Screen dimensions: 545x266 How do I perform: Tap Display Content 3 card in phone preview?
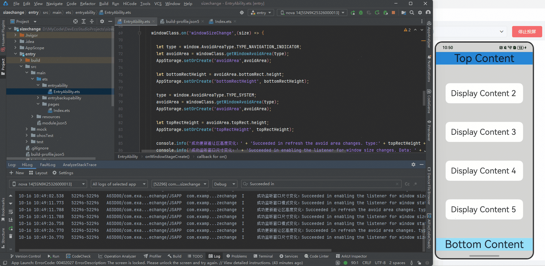(x=484, y=132)
